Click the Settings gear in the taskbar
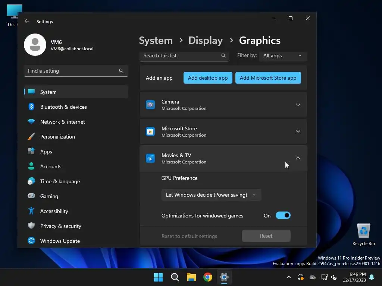382x286 pixels. [x=224, y=277]
